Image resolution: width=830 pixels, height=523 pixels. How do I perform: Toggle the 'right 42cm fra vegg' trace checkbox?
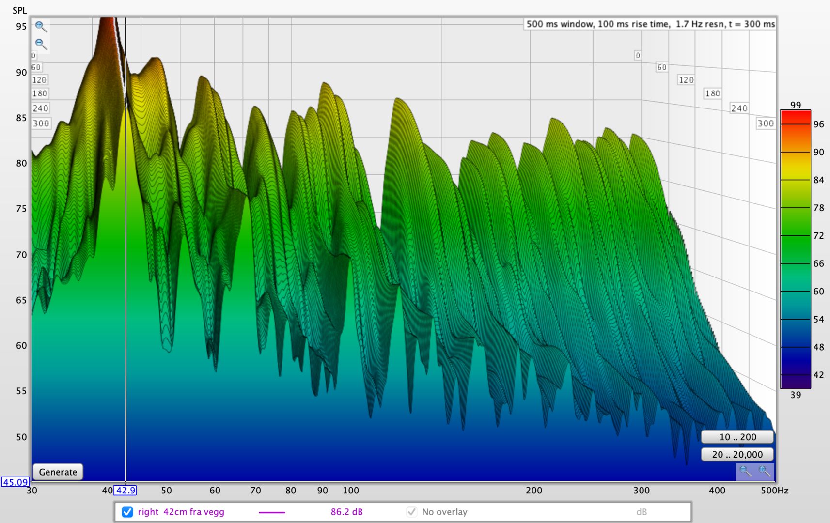click(127, 512)
